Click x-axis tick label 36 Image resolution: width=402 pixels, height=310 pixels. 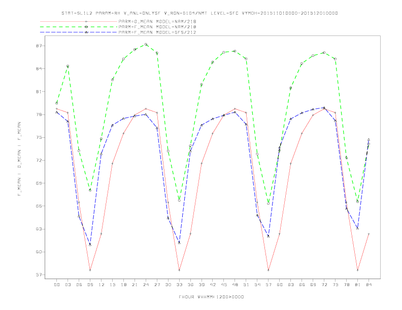190,285
